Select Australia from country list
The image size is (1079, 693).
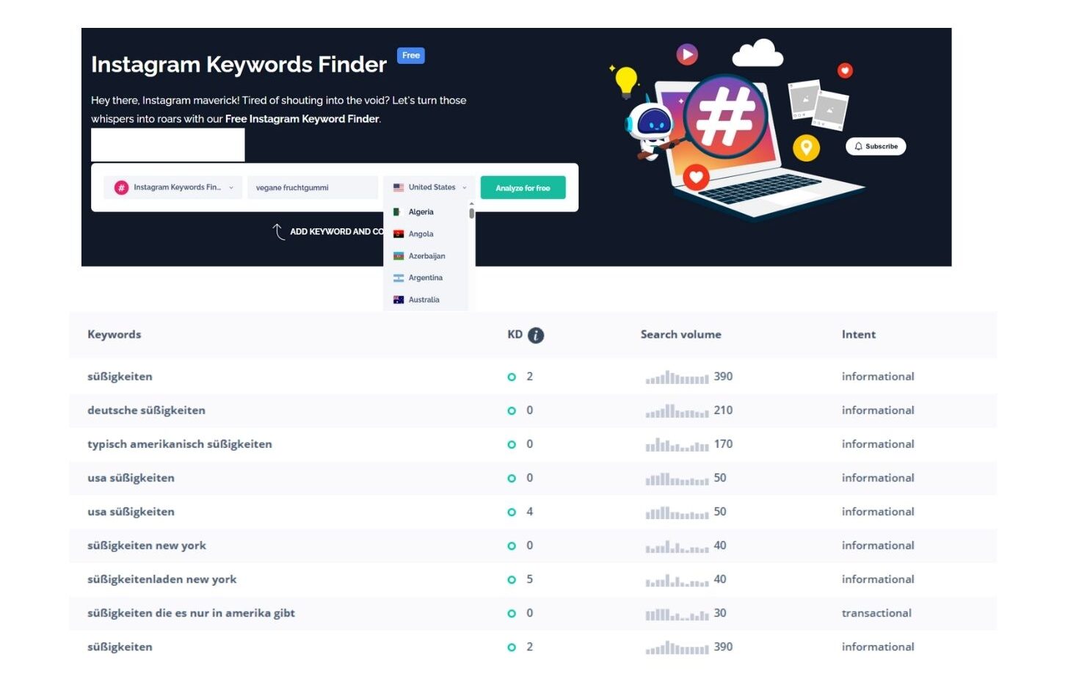click(x=426, y=300)
